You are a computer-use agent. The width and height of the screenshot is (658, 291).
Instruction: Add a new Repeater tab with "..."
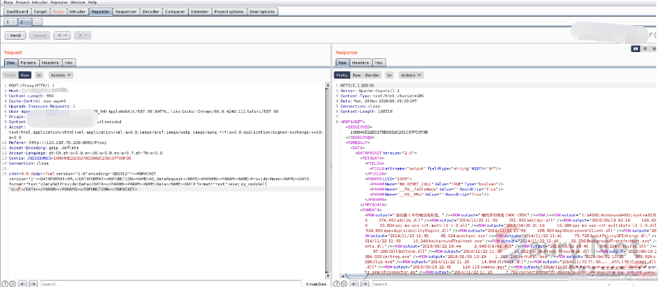(x=36, y=22)
